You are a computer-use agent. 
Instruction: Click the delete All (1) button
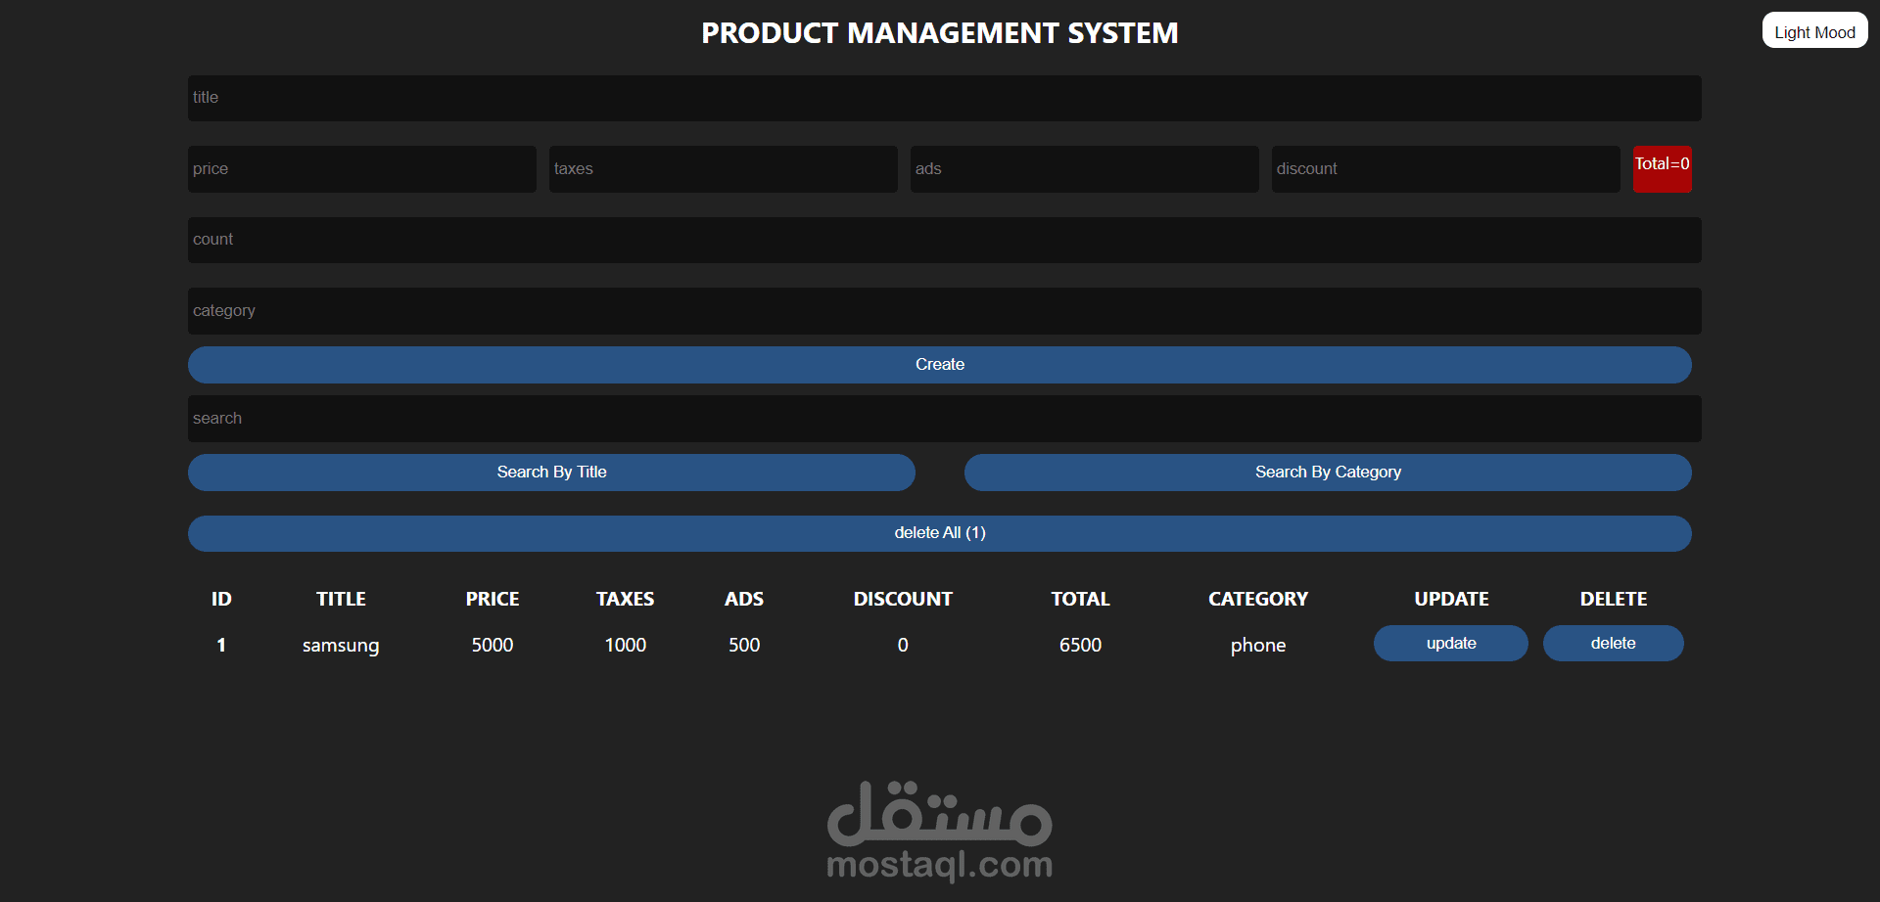point(939,532)
